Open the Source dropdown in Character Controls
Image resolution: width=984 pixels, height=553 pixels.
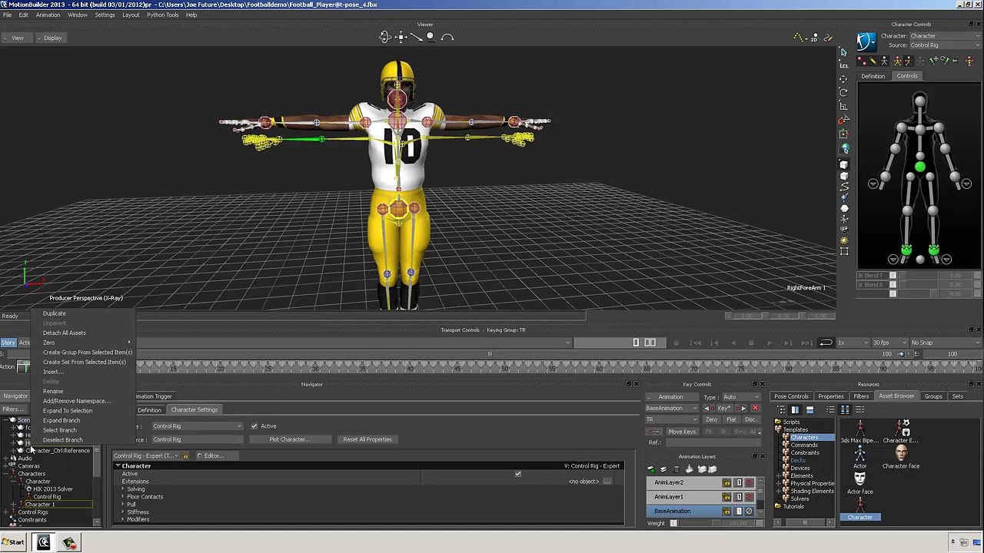tap(945, 45)
